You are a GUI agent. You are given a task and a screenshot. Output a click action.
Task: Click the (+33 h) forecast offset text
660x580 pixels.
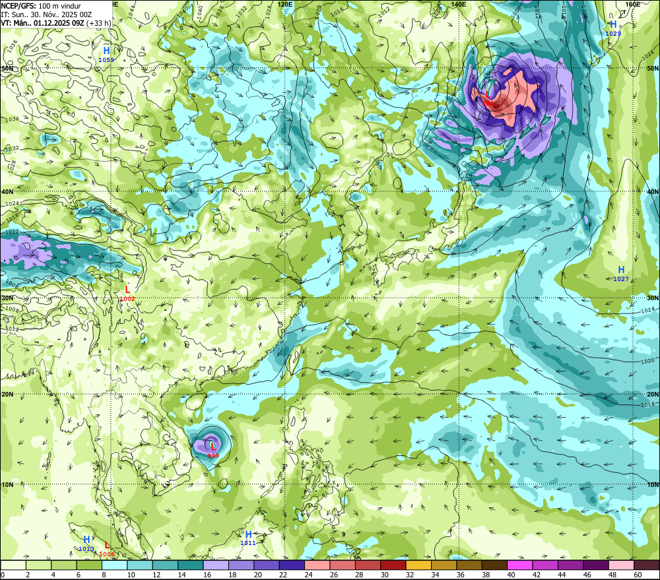point(99,23)
